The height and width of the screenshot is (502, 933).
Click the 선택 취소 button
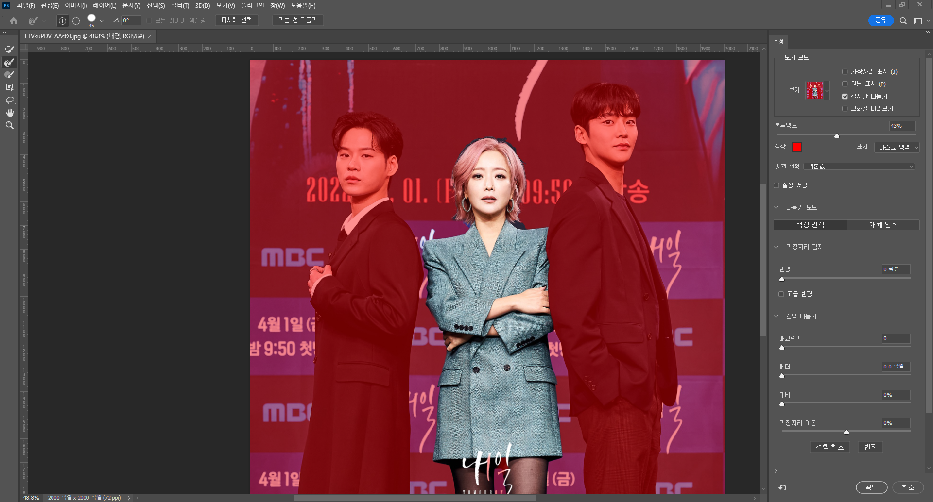pyautogui.click(x=830, y=447)
